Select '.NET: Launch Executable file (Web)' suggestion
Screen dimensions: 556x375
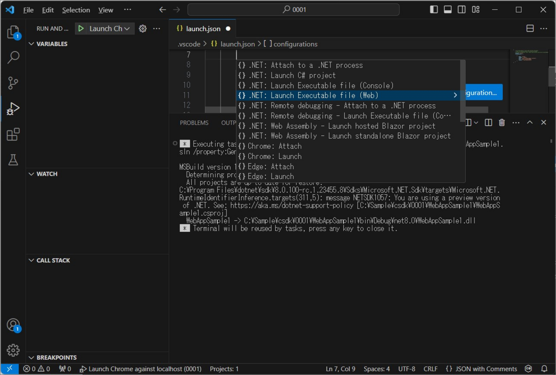click(x=313, y=95)
